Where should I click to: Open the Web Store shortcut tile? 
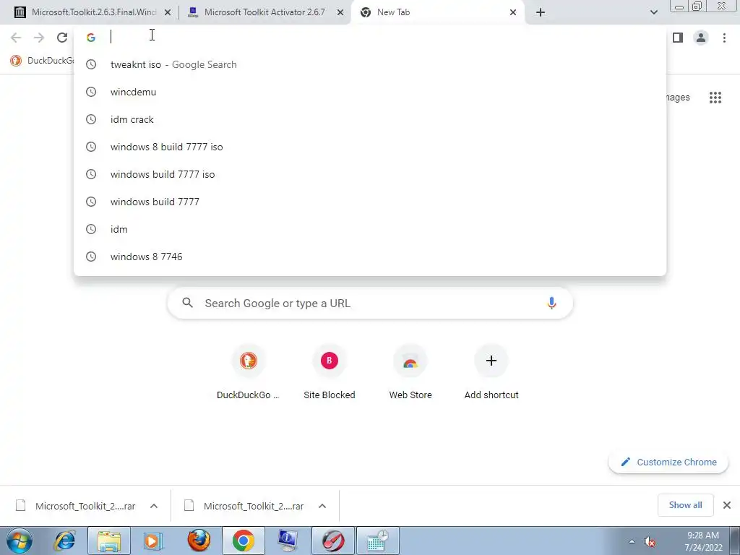[410, 373]
